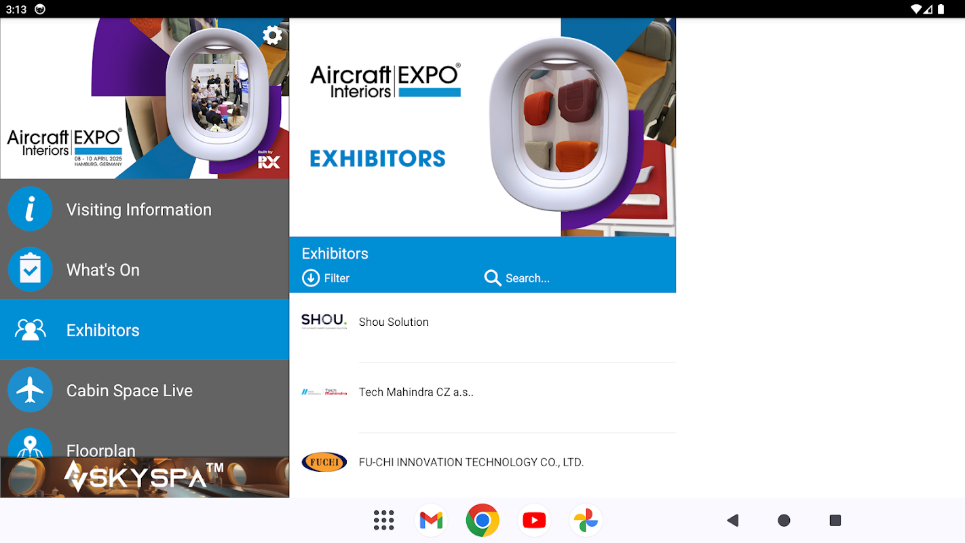965x543 pixels.
Task: Open What's On menu item
Action: (x=145, y=269)
